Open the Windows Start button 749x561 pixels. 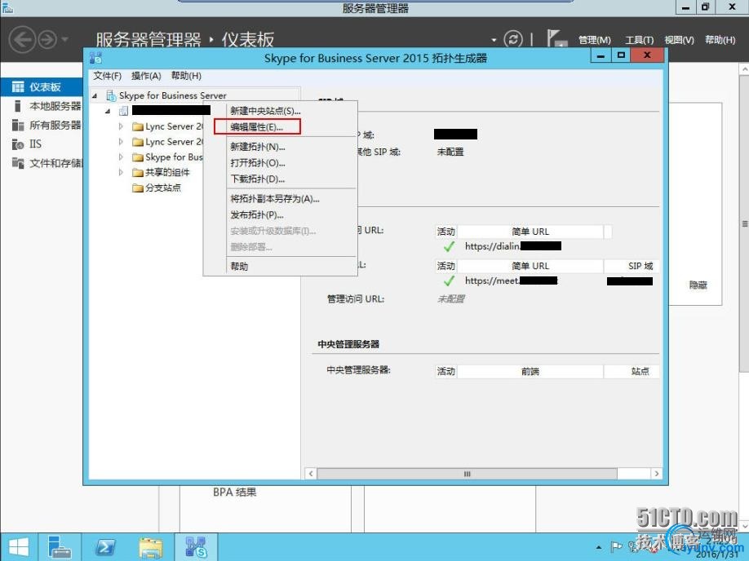pyautogui.click(x=19, y=547)
